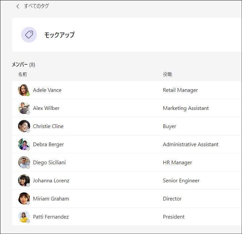This screenshot has height=234, width=242.
Task: Click Johanna Lorenz's avatar image
Action: pyautogui.click(x=24, y=180)
